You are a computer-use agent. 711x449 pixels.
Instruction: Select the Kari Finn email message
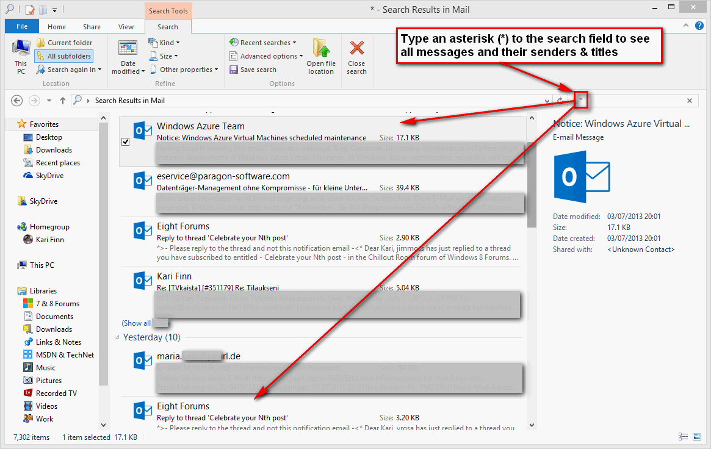pos(322,292)
